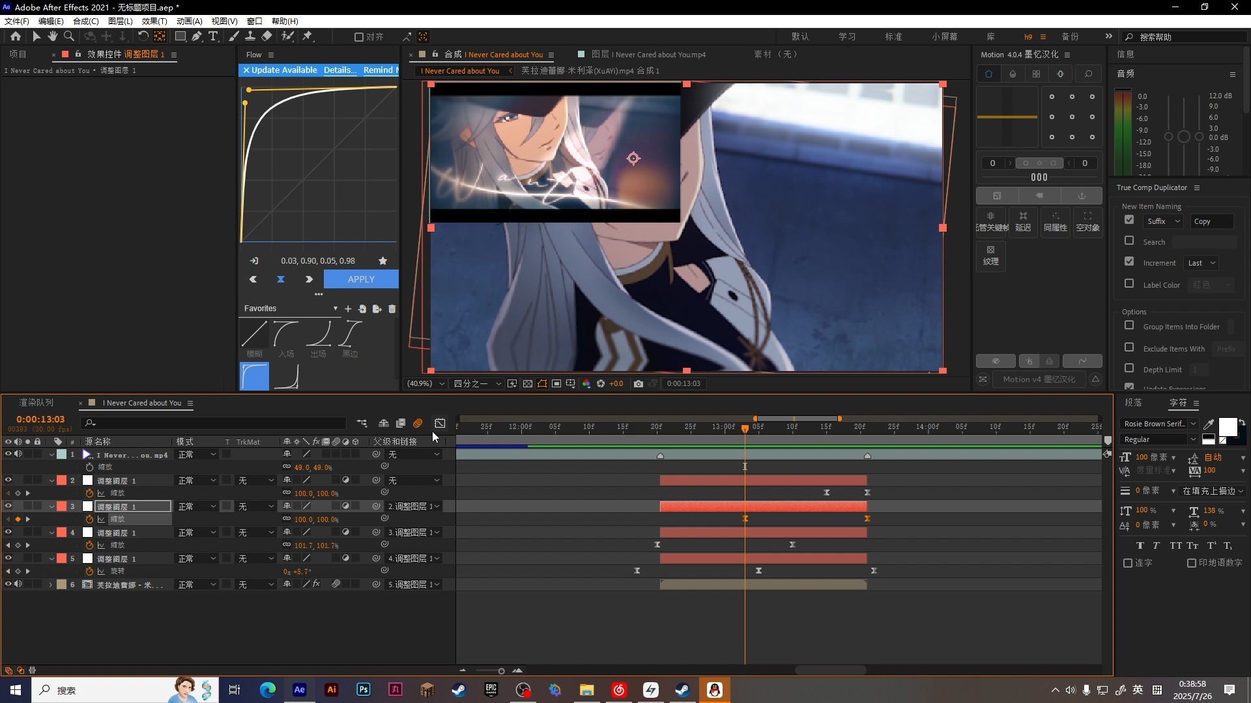Click the white fill color swatch

tap(1228, 427)
